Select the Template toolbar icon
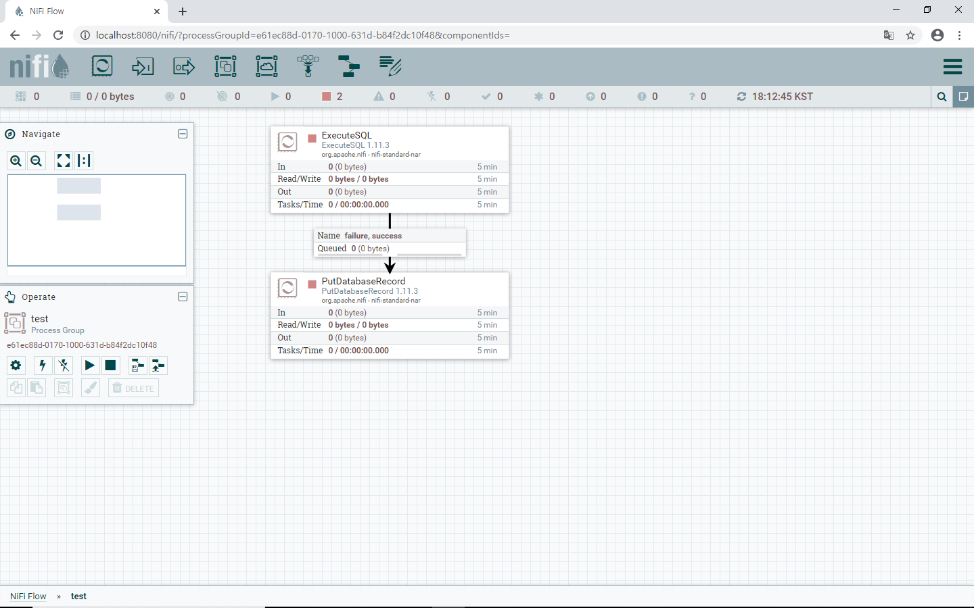The height and width of the screenshot is (608, 974). point(349,66)
